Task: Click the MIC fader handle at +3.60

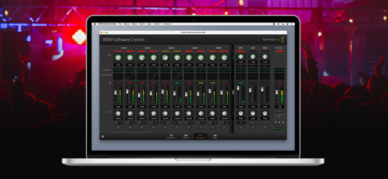Action: (x=238, y=88)
